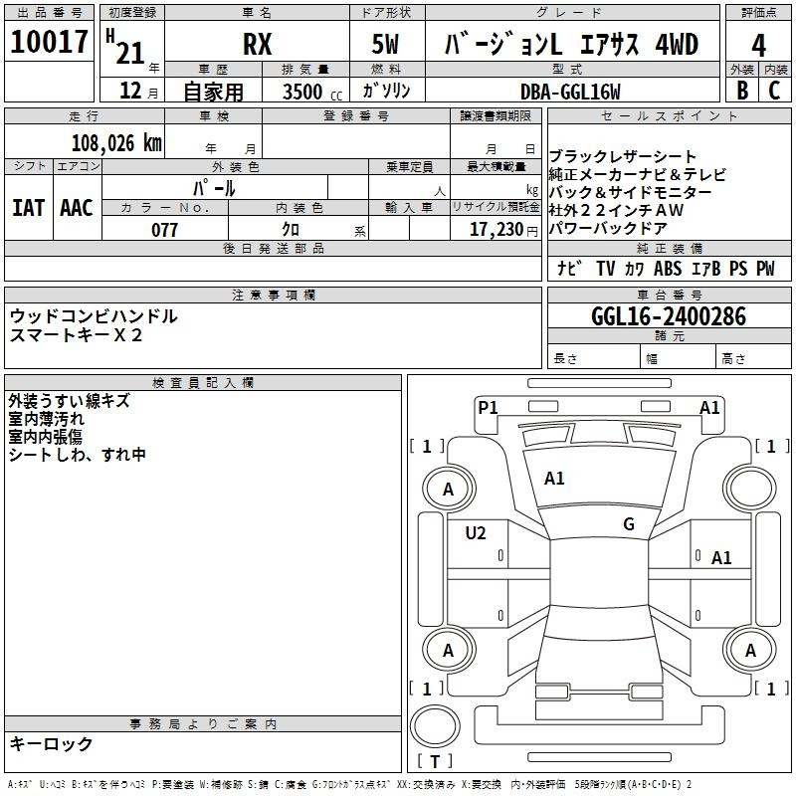This screenshot has height=796, width=796.
Task: Select sales point バック&サイドモニター
Action: tap(630, 192)
